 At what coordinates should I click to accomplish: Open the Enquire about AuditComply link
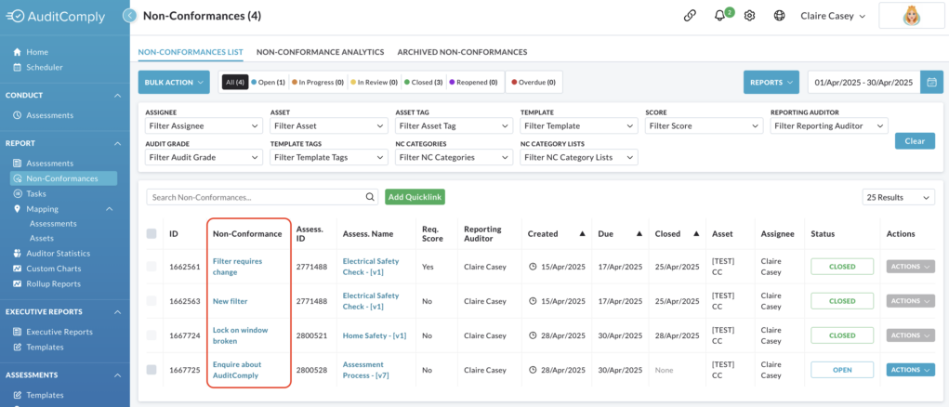click(x=237, y=370)
